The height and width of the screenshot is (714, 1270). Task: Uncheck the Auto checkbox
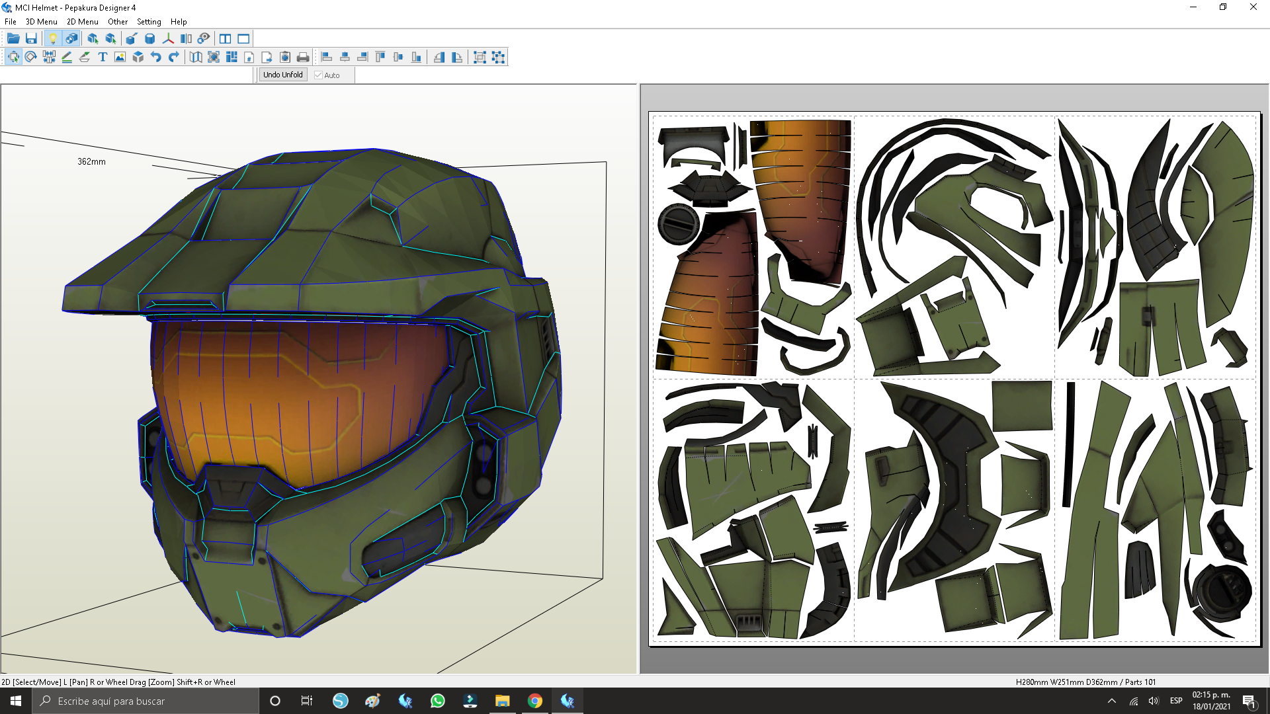[318, 75]
